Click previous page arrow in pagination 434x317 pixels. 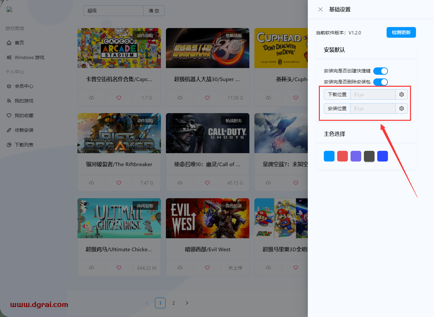point(147,303)
